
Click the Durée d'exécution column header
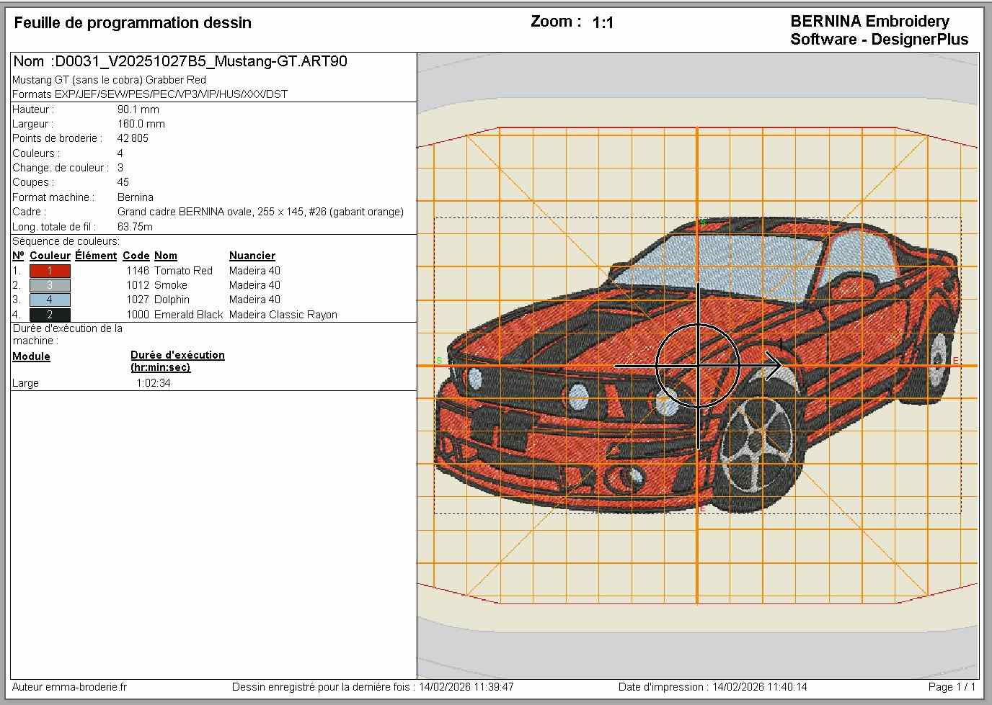click(177, 361)
